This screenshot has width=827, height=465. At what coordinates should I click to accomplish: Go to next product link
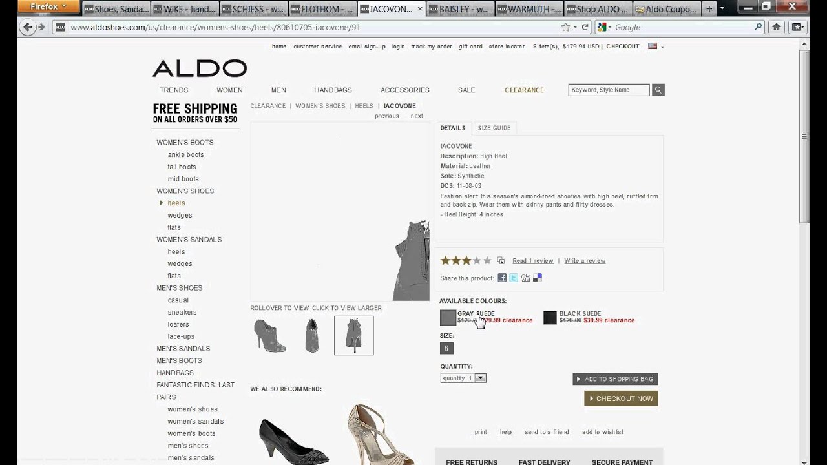click(x=417, y=116)
